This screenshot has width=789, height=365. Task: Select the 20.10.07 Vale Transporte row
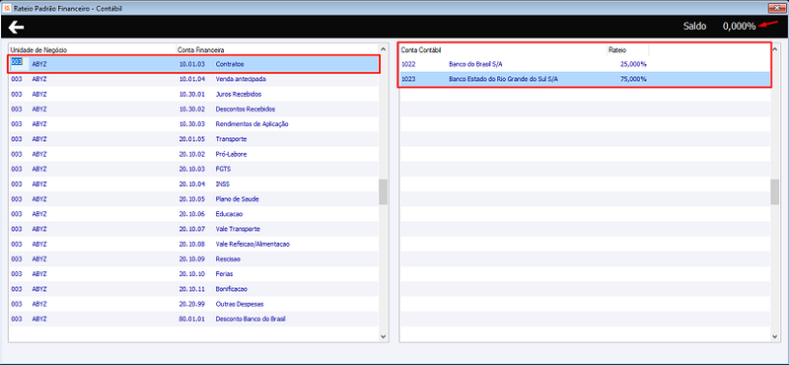pos(193,229)
